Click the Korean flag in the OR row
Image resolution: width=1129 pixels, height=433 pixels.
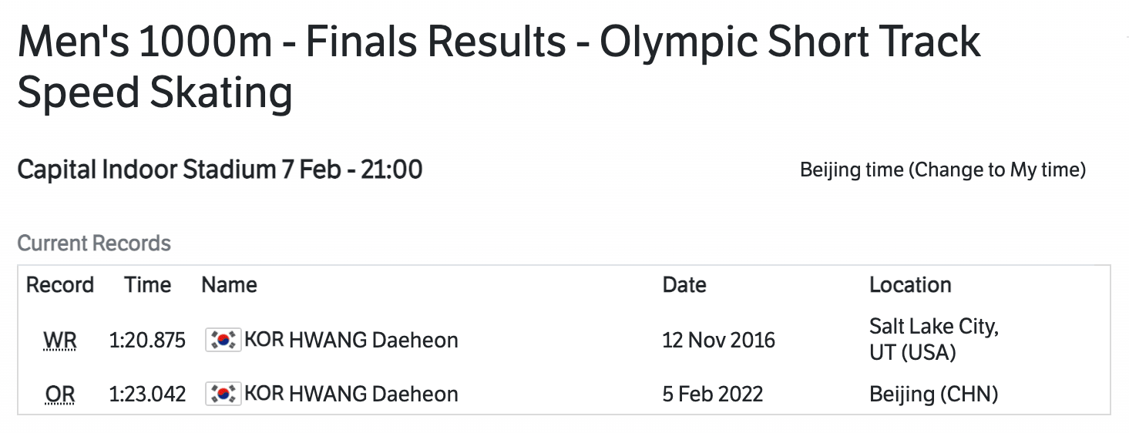click(x=223, y=394)
